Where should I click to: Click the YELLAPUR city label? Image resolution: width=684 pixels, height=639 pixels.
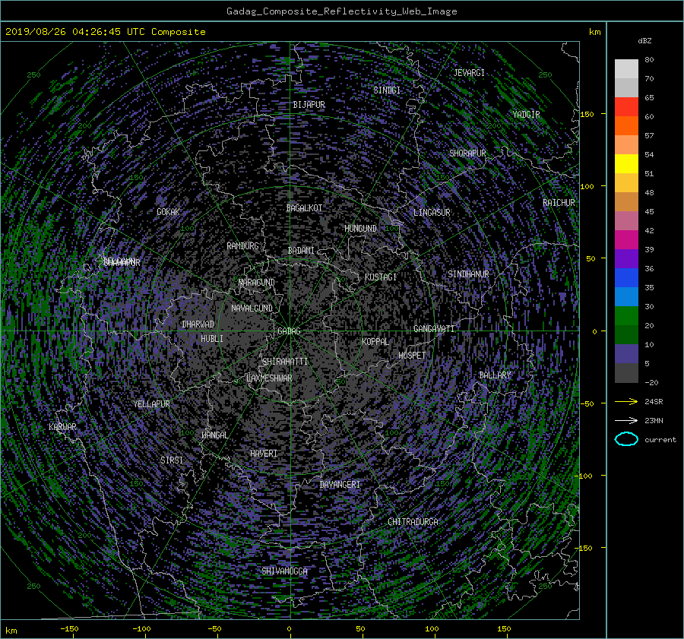(151, 404)
